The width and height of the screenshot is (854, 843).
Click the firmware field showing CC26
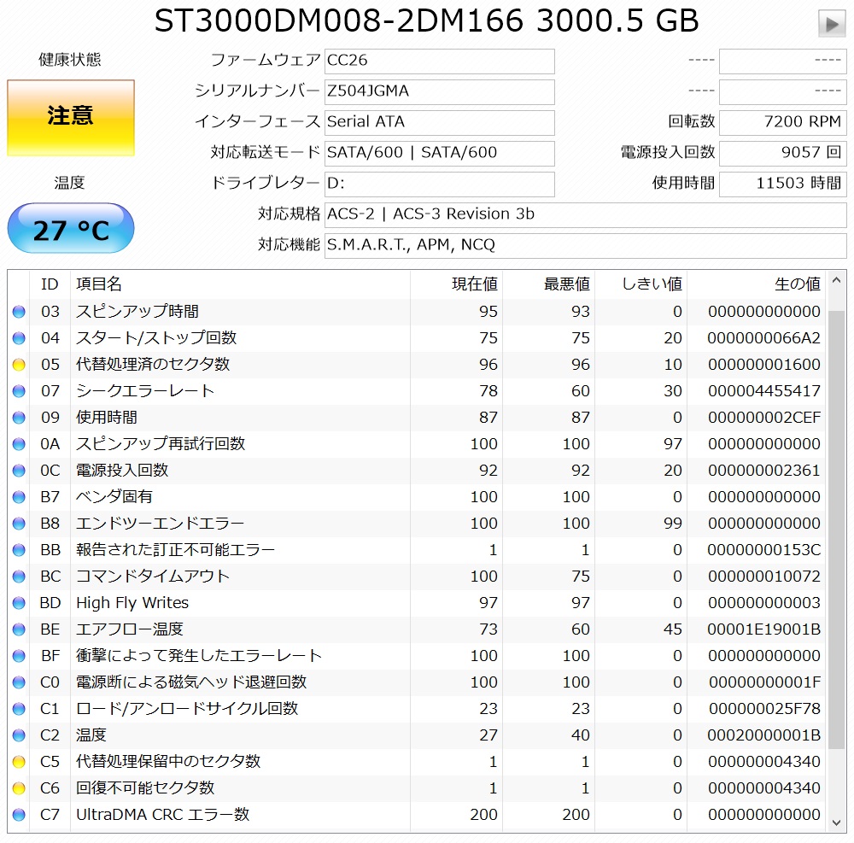click(x=439, y=61)
